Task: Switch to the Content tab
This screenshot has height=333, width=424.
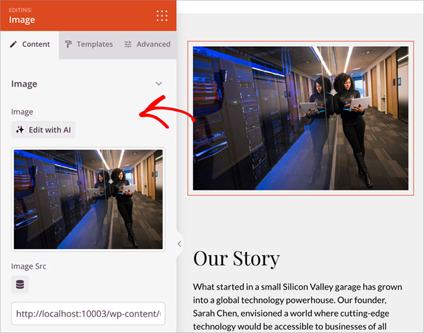Action: pos(29,44)
